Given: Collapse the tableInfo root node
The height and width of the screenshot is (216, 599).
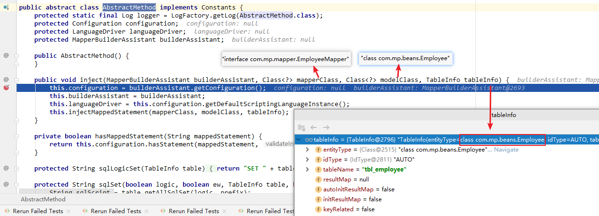Looking at the screenshot, I should click(x=299, y=140).
